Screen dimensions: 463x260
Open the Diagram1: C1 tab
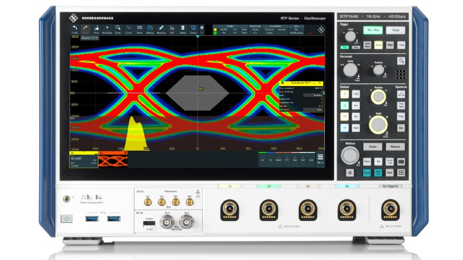point(90,38)
